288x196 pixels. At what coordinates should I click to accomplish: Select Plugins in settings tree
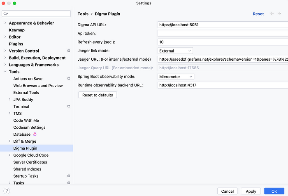click(16, 44)
